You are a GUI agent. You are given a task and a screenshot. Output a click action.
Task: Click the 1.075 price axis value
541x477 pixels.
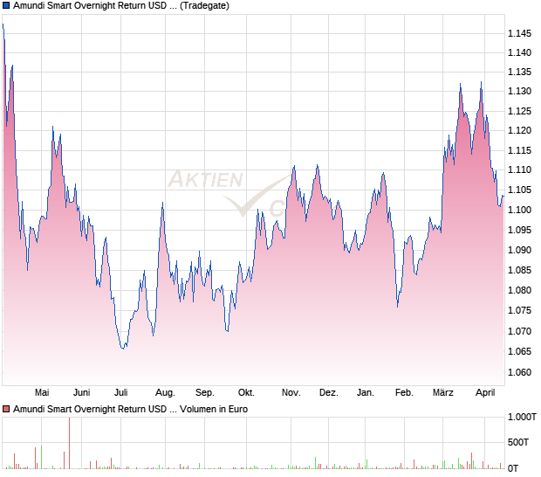tap(519, 310)
